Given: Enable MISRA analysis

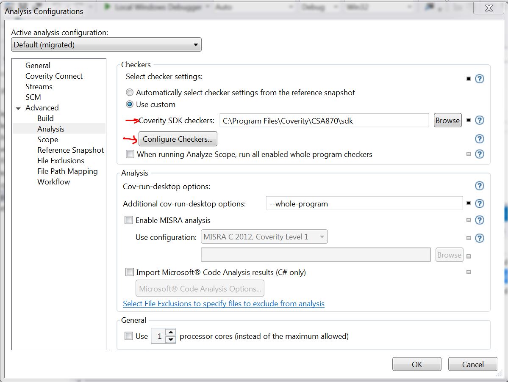Looking at the screenshot, I should 129,220.
